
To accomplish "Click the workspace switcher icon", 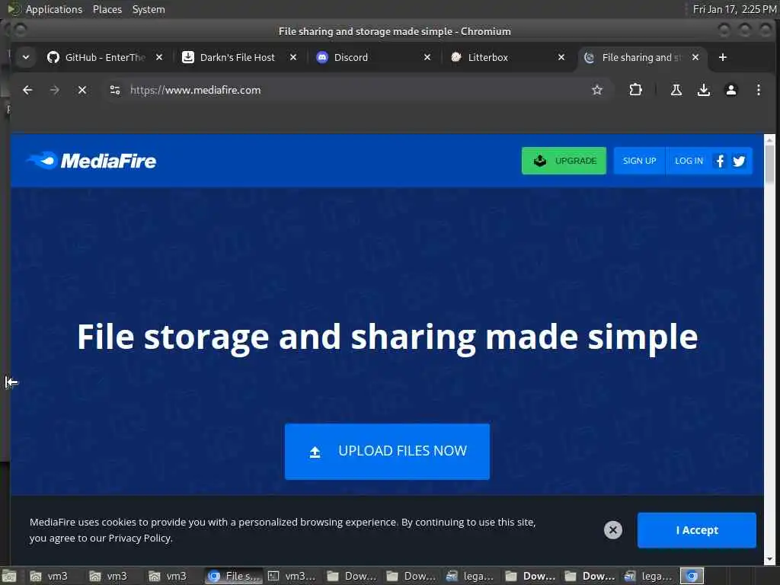I will (x=692, y=576).
